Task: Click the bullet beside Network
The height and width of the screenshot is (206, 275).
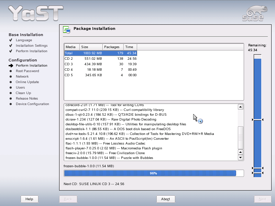Action: 11,77
